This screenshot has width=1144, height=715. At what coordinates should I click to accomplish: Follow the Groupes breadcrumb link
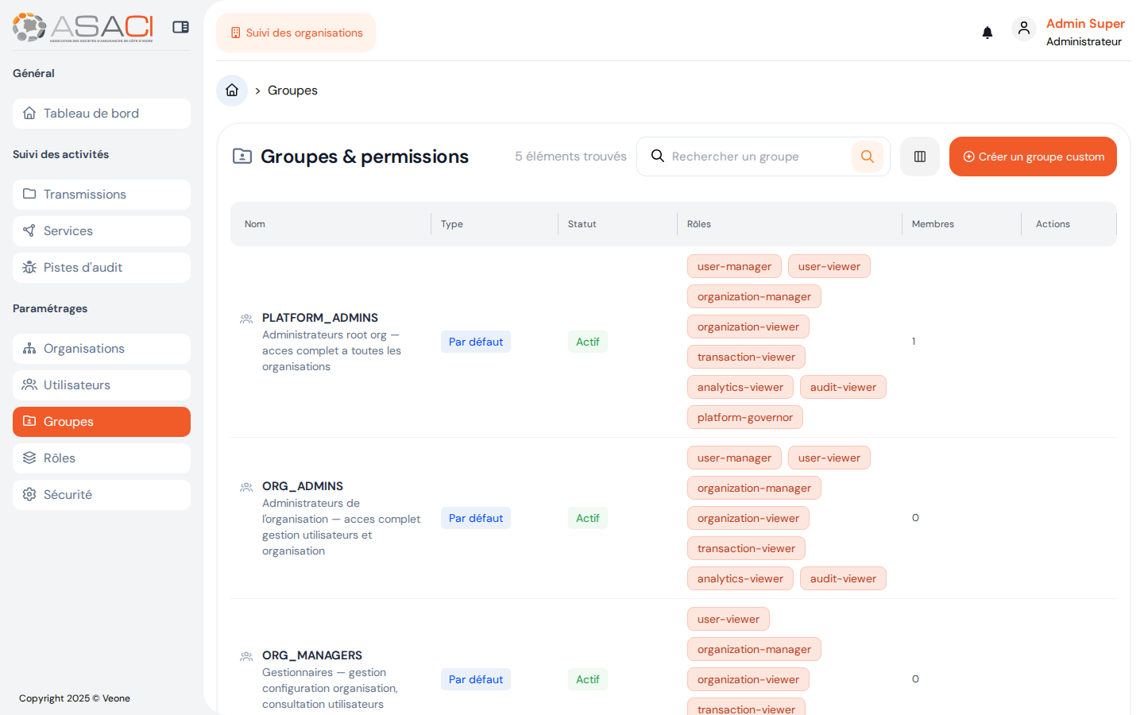(x=292, y=91)
